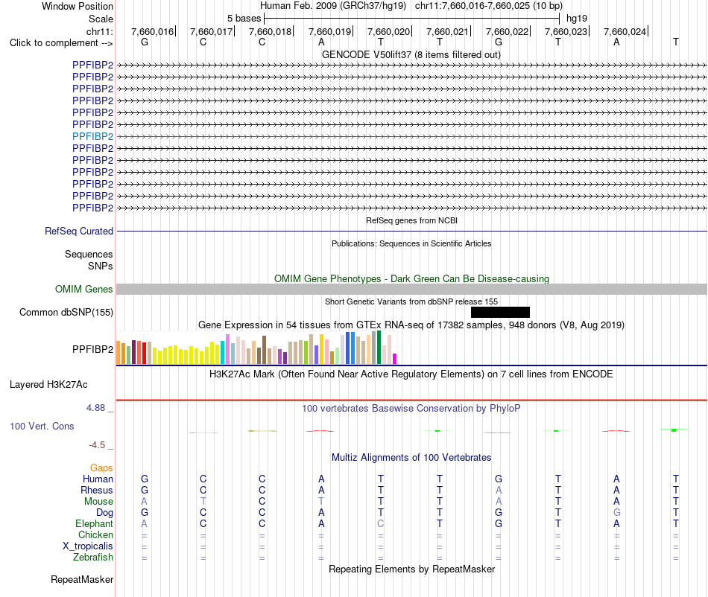
Task: Click 'Human Feb. 2009 (GRCh37/hg19)' assembly text
Action: (x=333, y=6)
